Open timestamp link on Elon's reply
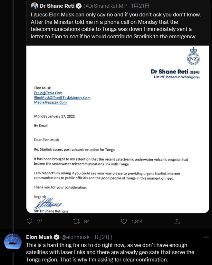 tap(103, 237)
